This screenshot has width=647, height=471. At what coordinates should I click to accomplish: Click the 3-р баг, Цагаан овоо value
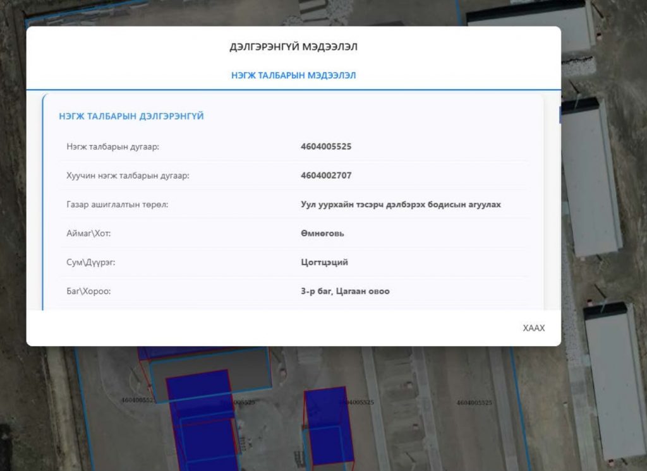345,292
